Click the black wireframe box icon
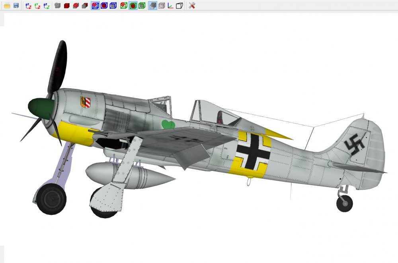The width and height of the screenshot is (398, 263). [179, 6]
